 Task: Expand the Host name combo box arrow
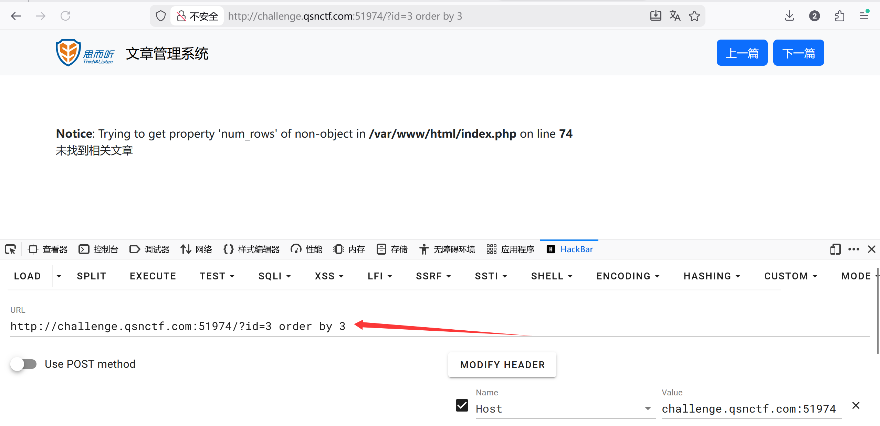[648, 408]
